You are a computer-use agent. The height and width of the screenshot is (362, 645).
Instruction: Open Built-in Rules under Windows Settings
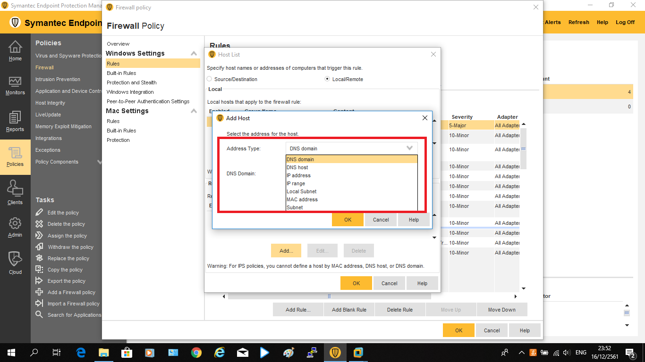tap(121, 73)
